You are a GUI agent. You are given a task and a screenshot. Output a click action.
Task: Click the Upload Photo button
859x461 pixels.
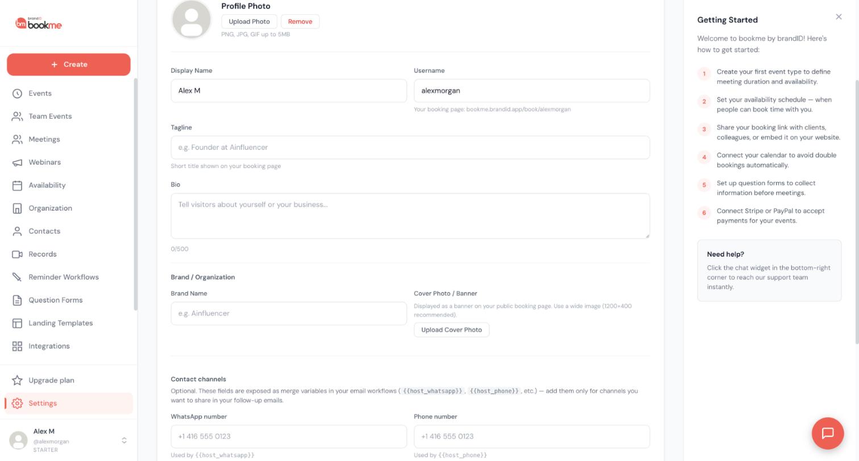pos(249,22)
